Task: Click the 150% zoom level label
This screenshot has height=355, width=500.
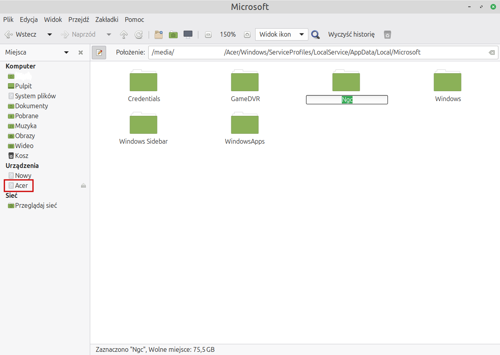Action: click(x=228, y=35)
